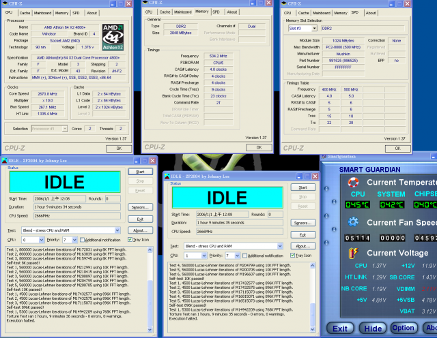This screenshot has height=338, width=437.
Task: Open About in left SP2004 window
Action: point(140,230)
